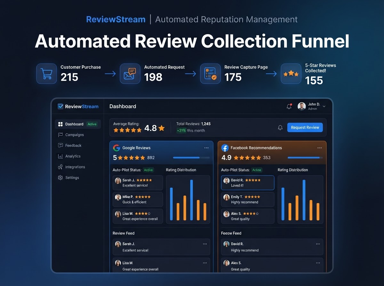The height and width of the screenshot is (286, 384).
Task: Click Facebook Recommendations count 353
Action: pyautogui.click(x=267, y=158)
